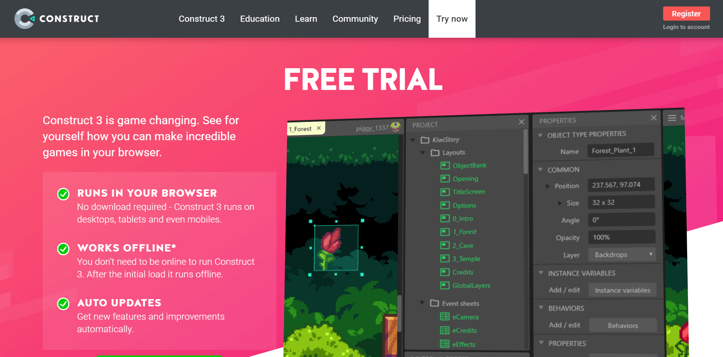Open the Learn menu item
Viewport: 723px width, 357px height.
306,19
